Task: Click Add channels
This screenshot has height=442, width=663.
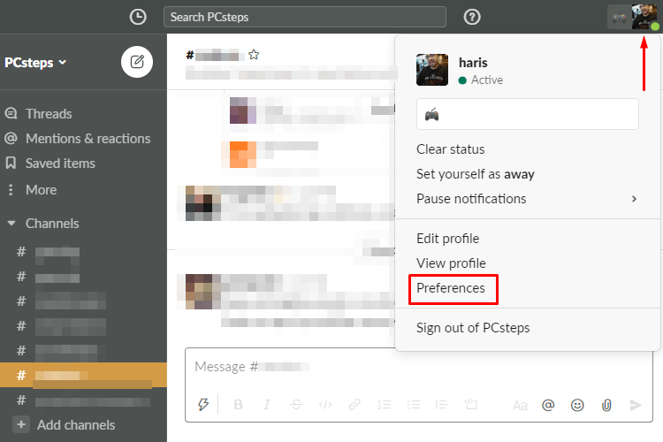Action: coord(76,424)
